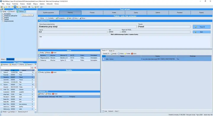Viewport: 213px width, 116px height.
Task: Expand the Rozwiń dropdown in groups panel
Action: click(16, 12)
